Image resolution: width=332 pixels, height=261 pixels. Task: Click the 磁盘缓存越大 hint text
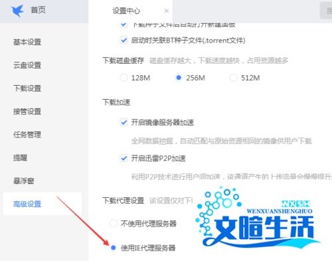218,60
